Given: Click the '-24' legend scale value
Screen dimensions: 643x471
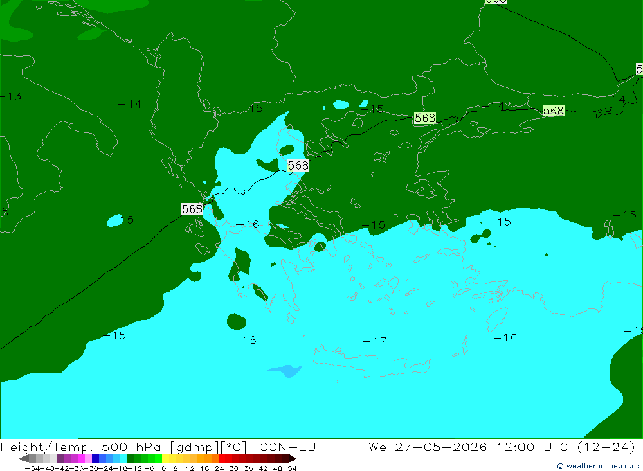Looking at the screenshot, I should [x=107, y=468].
